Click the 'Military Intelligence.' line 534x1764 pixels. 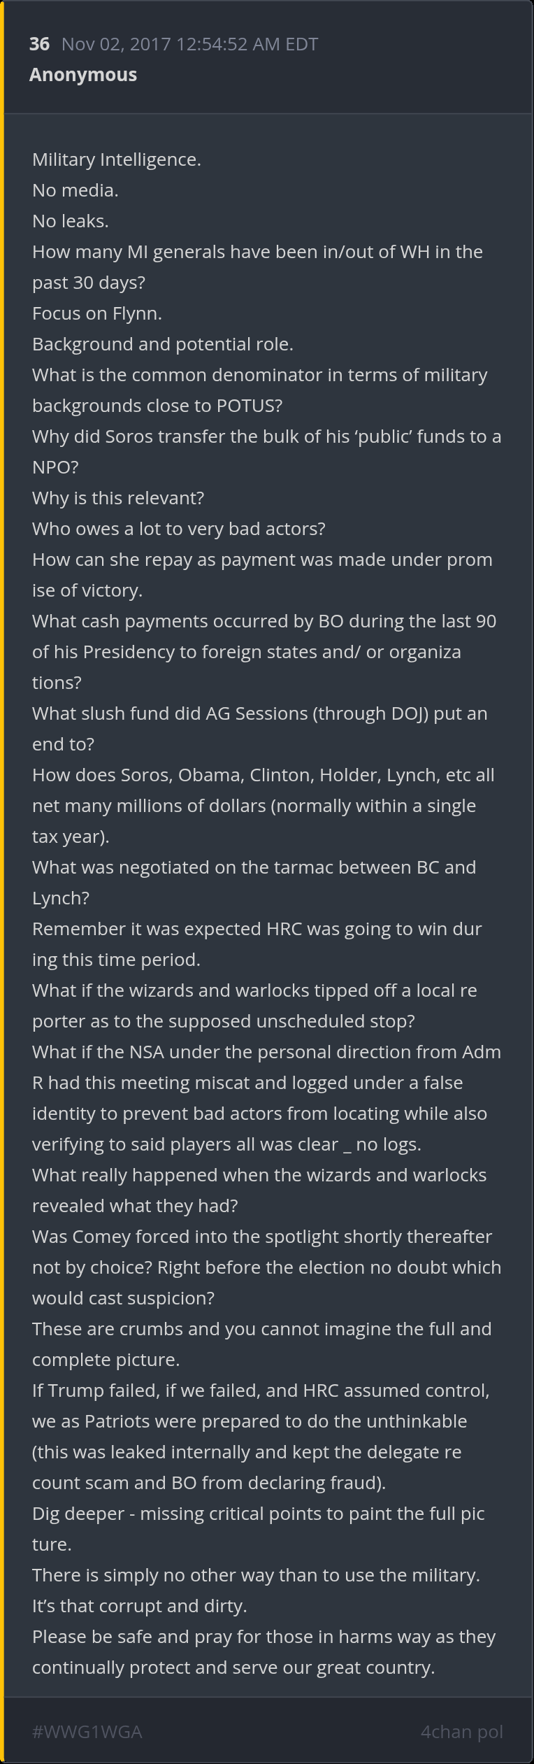coord(117,159)
